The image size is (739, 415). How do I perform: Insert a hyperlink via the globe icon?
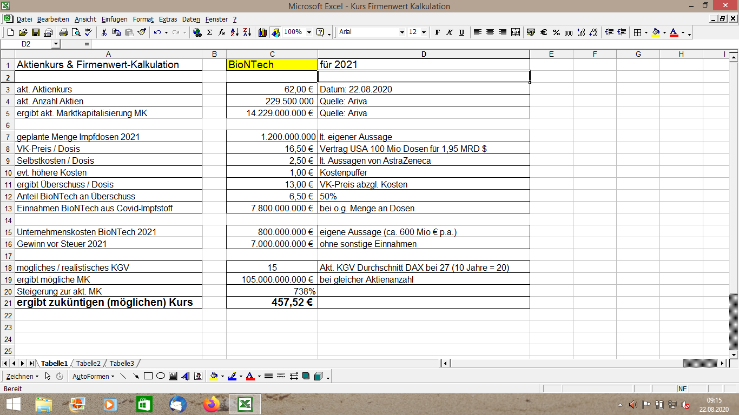tap(197, 32)
